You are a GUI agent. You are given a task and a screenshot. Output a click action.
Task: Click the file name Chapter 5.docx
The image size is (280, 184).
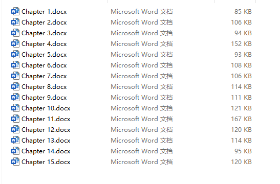pos(44,55)
